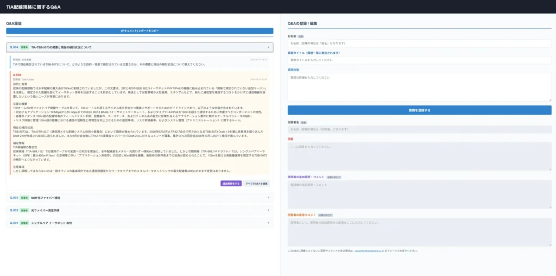Image resolution: width=556 pixels, height=276 pixels.
Task: Open the Q.002 光ファイバー測定手順 row
Action: 140,210
